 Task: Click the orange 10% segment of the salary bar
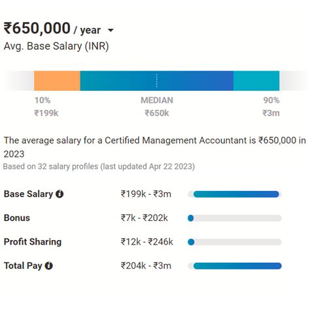pyautogui.click(x=57, y=80)
